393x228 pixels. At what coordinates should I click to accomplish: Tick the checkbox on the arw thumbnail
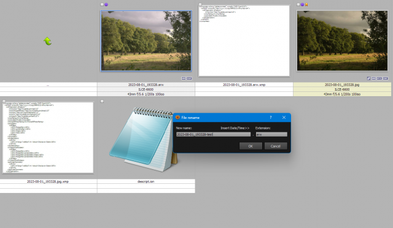[x=102, y=4]
